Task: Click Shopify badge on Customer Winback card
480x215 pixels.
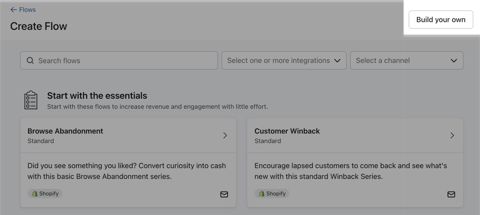Action: [272, 193]
